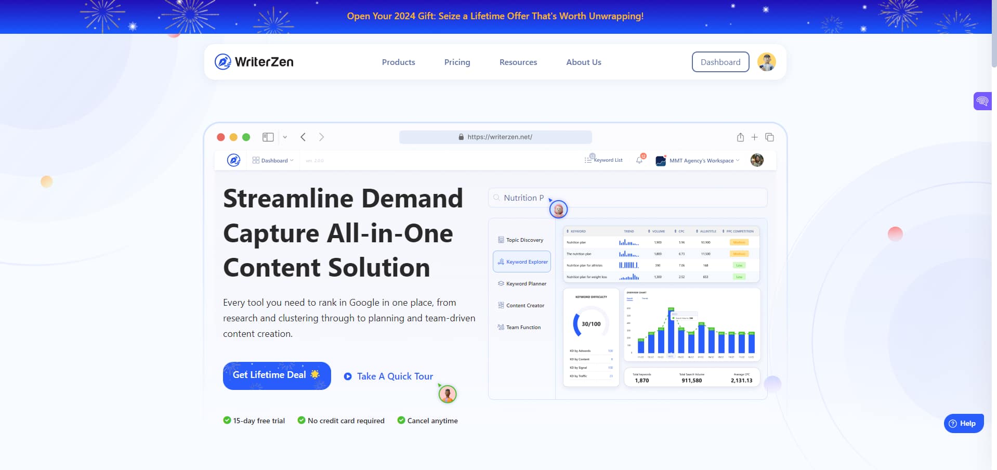
Task: Select the Keyword Planner icon
Action: [501, 283]
